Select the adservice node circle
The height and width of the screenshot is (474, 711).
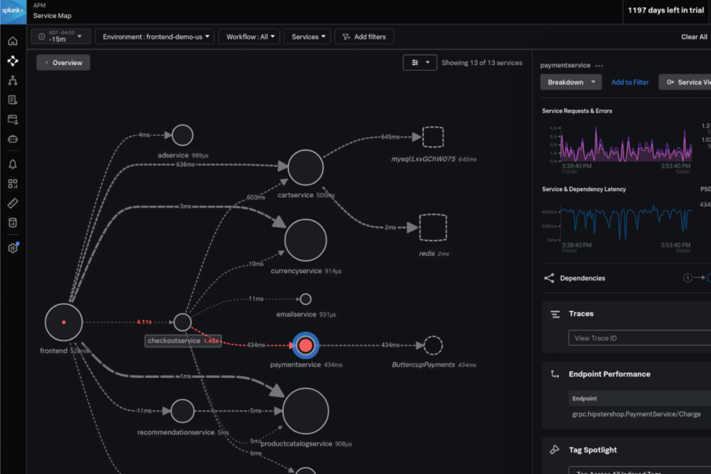pyautogui.click(x=183, y=135)
